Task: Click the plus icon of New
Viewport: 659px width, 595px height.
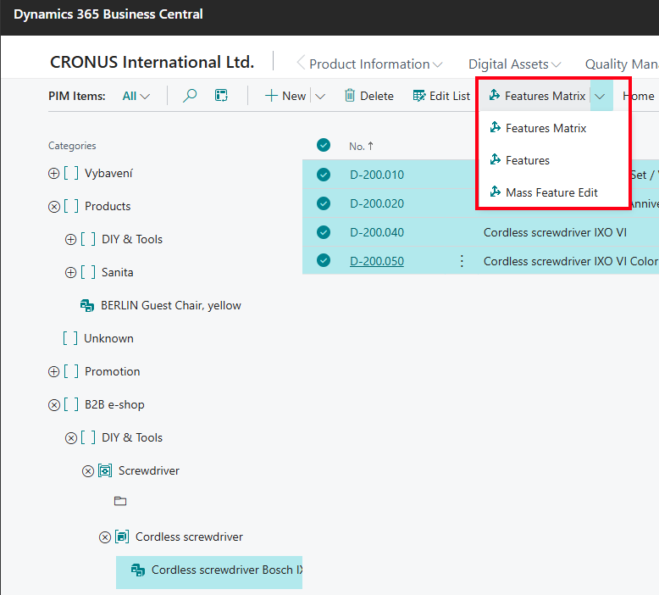Action: coord(271,96)
